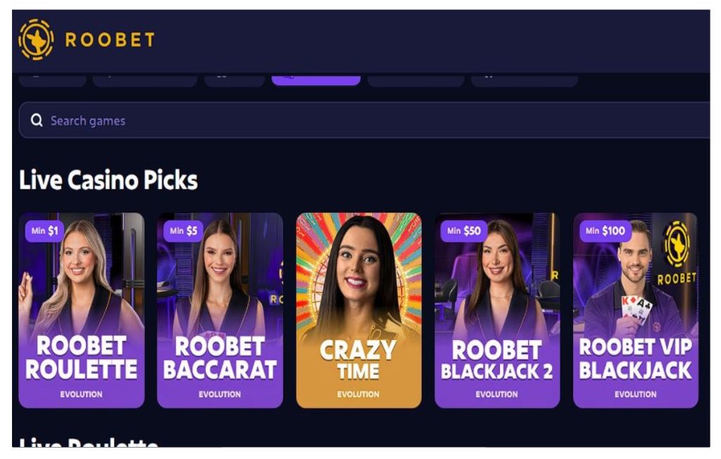Select the category tab left of purple tab
The width and height of the screenshot is (721, 459).
click(234, 80)
